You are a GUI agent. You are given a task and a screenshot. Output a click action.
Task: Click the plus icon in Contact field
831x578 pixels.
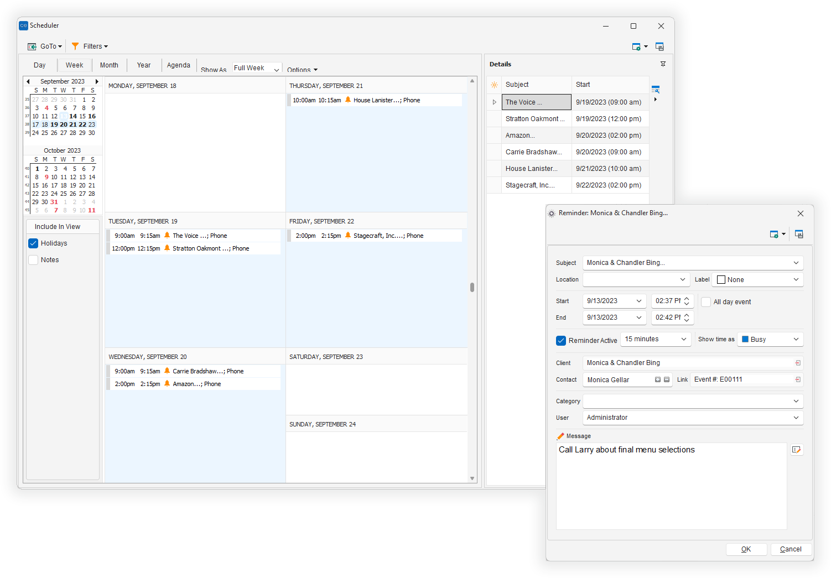tap(657, 379)
